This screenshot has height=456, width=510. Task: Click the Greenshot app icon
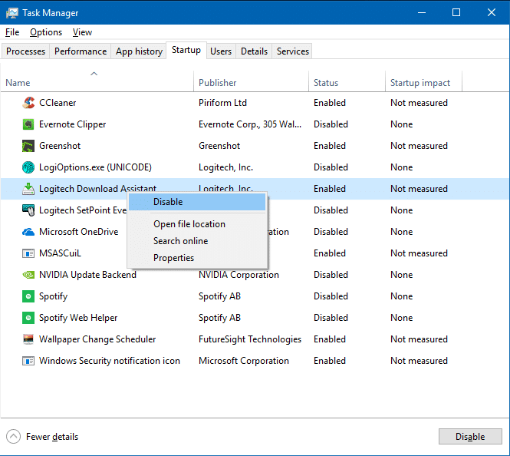pyautogui.click(x=28, y=146)
